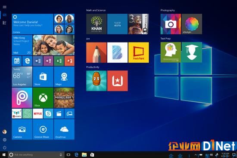Open the bottom-left contact photo tile
Image resolution: width=237 pixels, height=158 pixels.
click(x=59, y=29)
